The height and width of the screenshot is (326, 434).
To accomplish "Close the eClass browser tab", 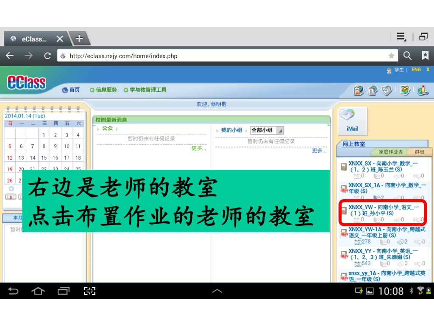I will click(60, 39).
